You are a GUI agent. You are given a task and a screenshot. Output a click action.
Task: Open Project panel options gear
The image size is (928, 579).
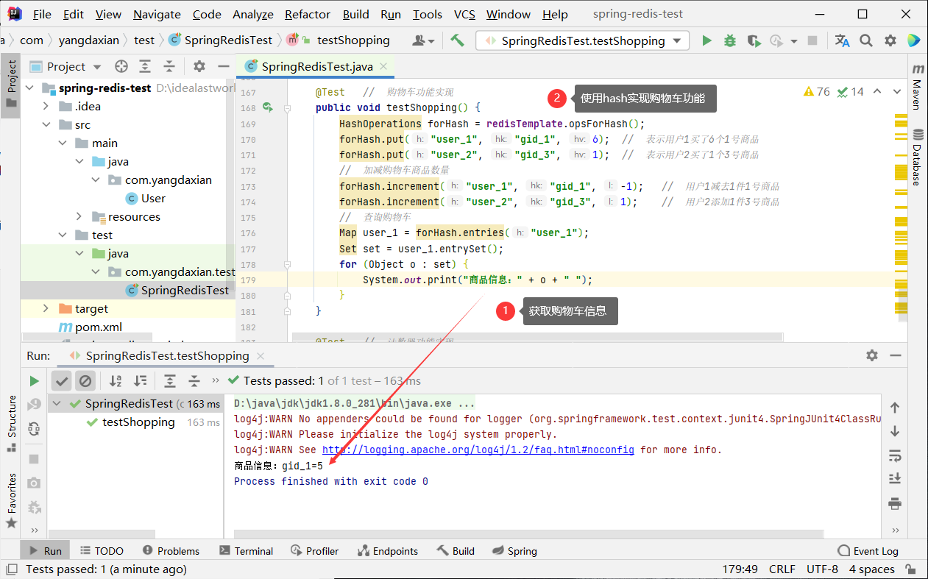point(199,66)
